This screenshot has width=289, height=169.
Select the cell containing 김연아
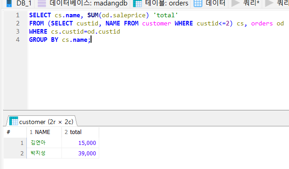point(44,143)
